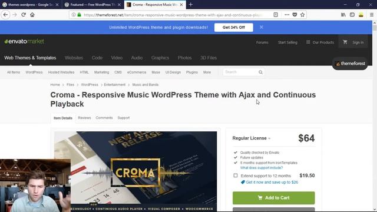Open the More category dropdown
The height and width of the screenshot is (212, 377).
click(207, 72)
